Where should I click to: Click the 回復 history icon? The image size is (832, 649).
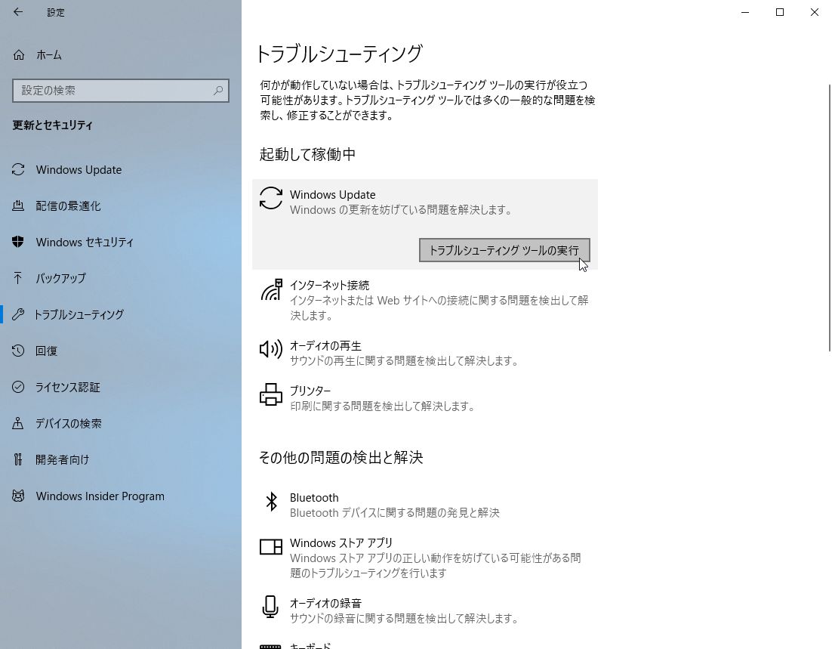[18, 351]
